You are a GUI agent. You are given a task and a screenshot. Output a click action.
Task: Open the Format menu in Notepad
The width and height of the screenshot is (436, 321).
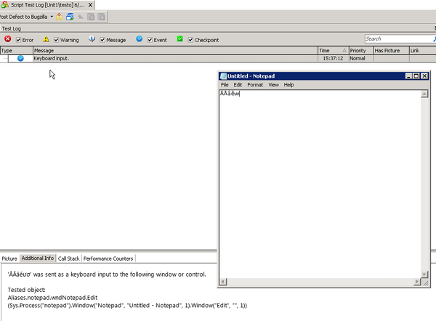click(x=255, y=85)
